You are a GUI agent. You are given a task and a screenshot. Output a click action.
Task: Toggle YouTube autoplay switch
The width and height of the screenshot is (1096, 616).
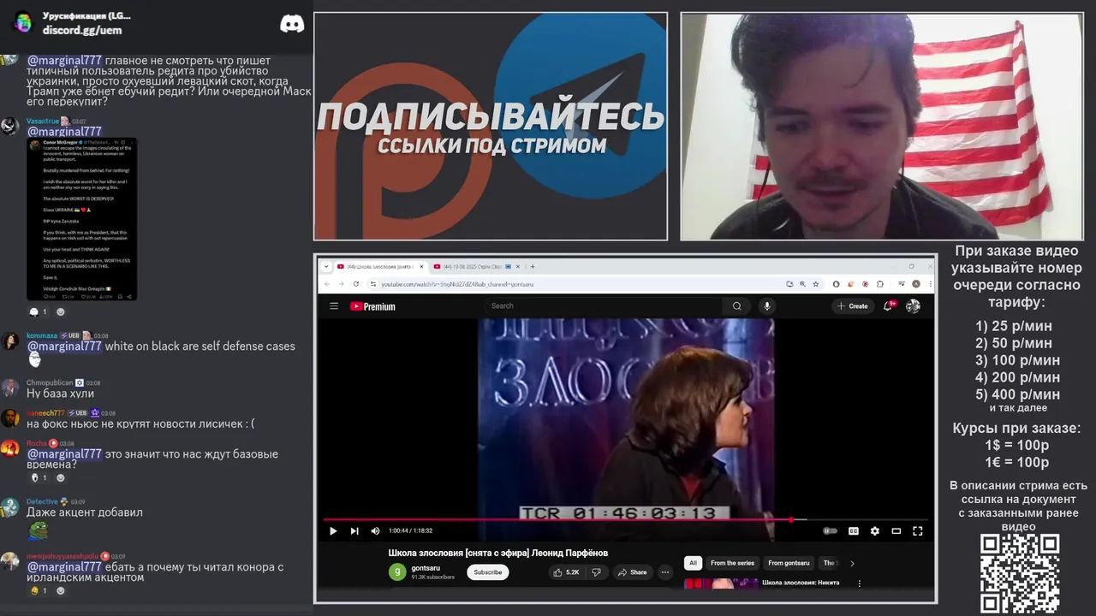(830, 531)
